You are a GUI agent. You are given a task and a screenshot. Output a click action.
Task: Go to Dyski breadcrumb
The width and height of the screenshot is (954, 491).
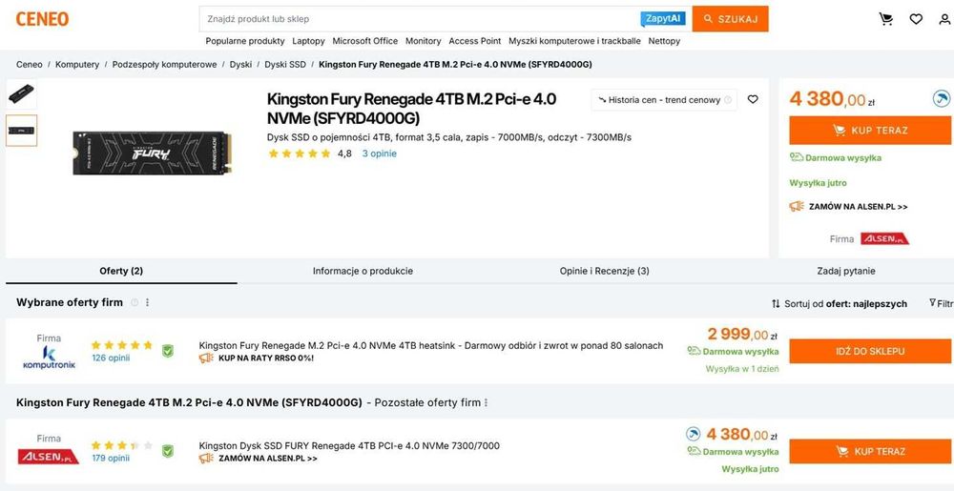[x=240, y=65]
